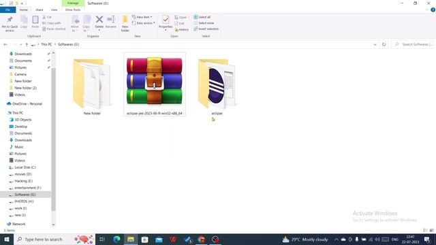This screenshot has height=245, width=436.
Task: Open movies (D:) drive
Action: 23,174
